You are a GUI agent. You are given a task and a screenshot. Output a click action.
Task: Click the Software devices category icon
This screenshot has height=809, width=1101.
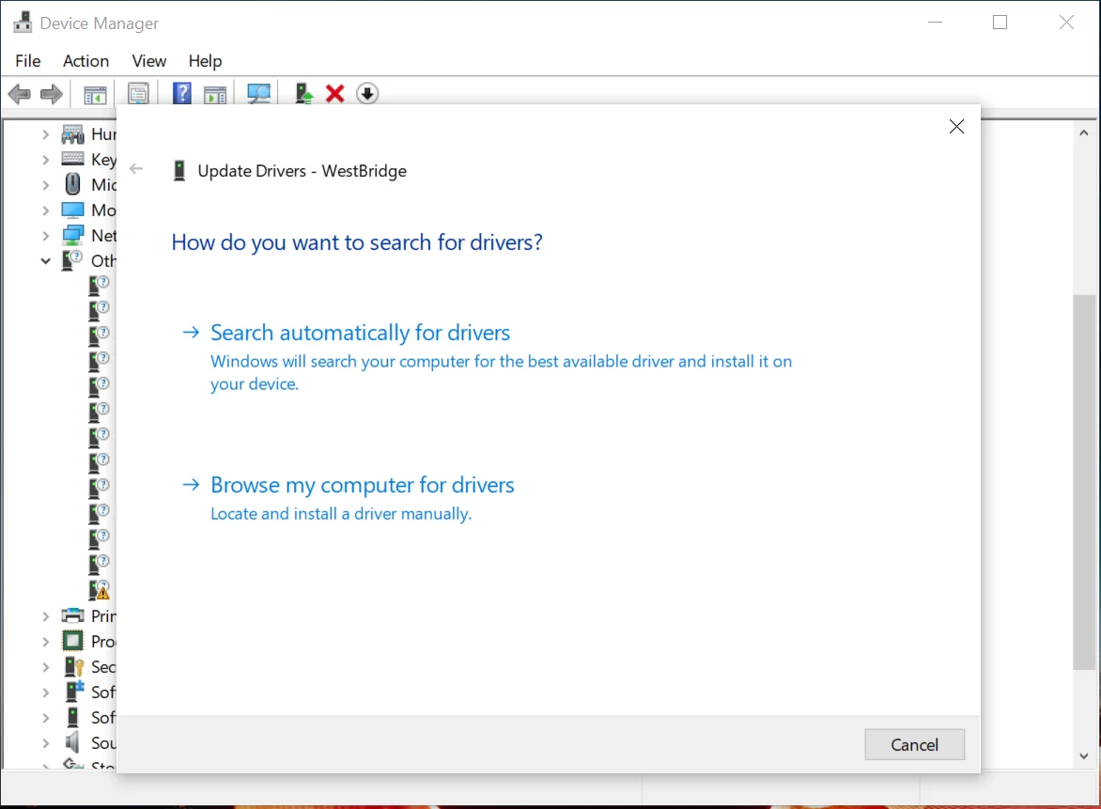tap(72, 717)
